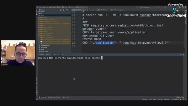Viewport: 188px width, 106px height.
Task: Click tool windows toggle icon in bottom-left corner
Action: click(x=37, y=100)
